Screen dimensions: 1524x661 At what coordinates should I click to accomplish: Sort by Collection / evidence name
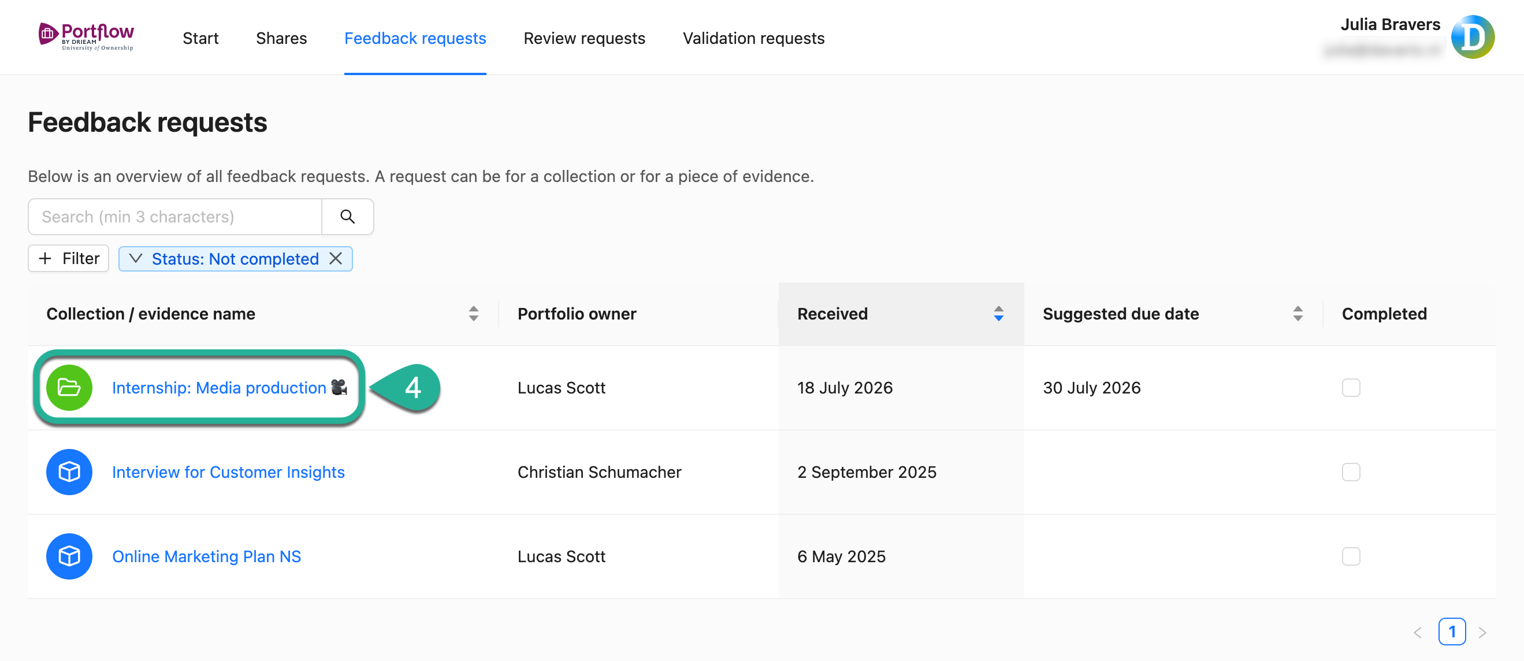473,314
